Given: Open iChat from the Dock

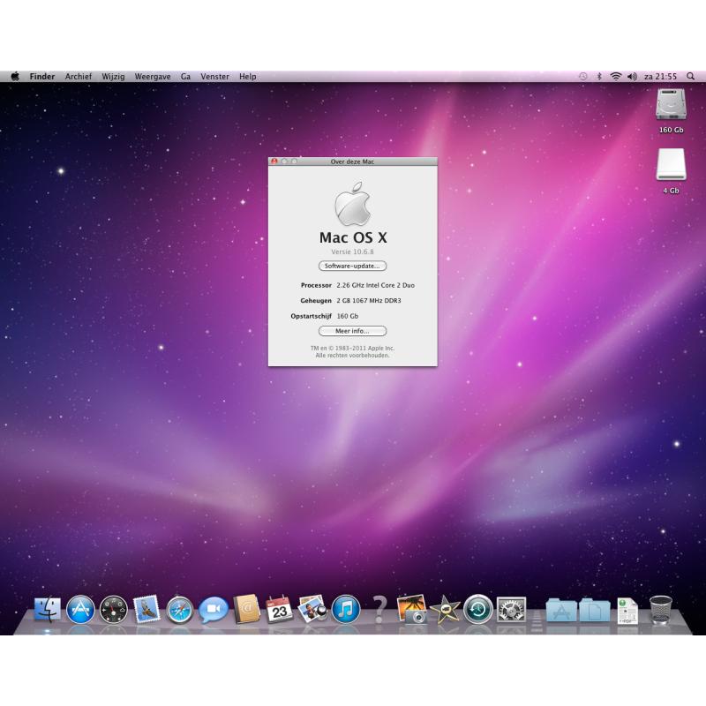Looking at the screenshot, I should coord(214,610).
